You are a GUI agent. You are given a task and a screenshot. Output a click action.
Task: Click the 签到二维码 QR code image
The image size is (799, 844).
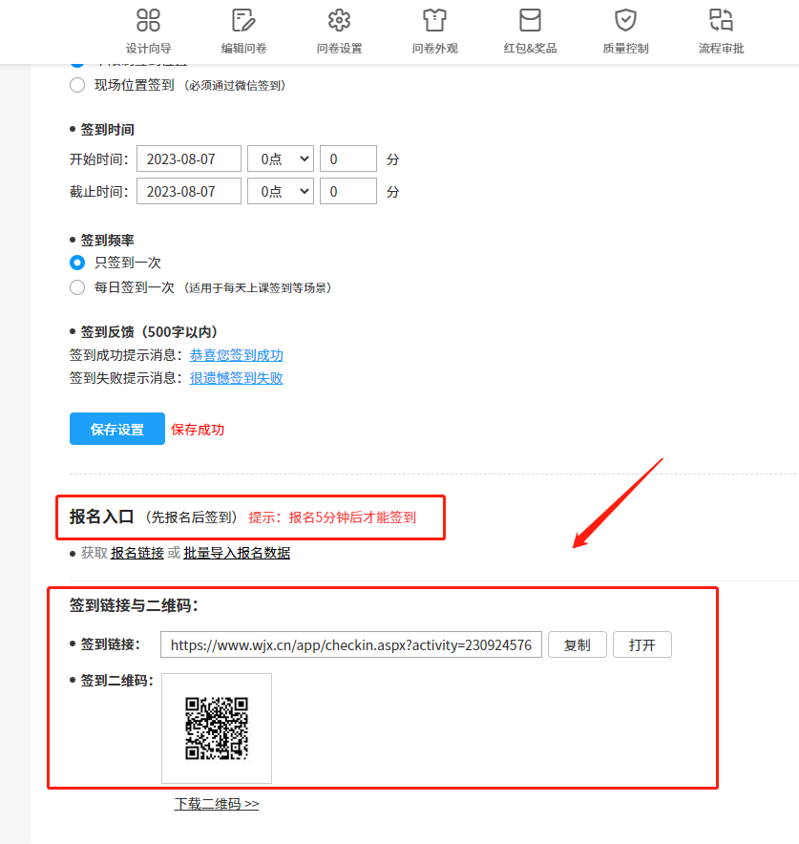(x=217, y=728)
